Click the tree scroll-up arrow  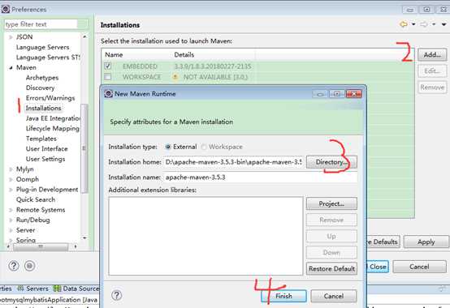coord(84,36)
